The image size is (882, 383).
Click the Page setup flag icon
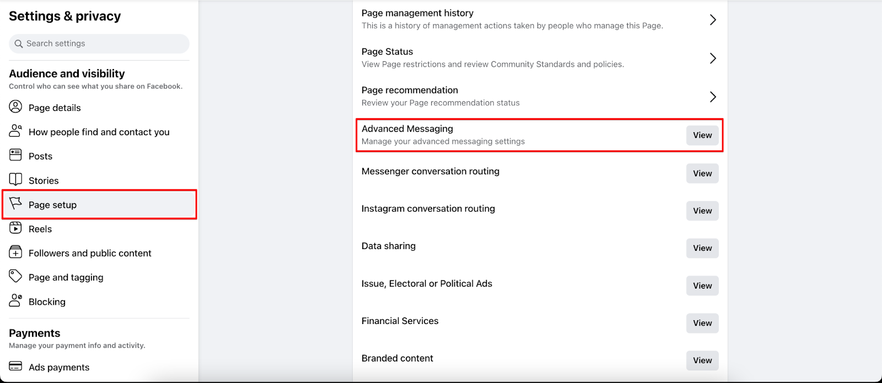point(15,203)
